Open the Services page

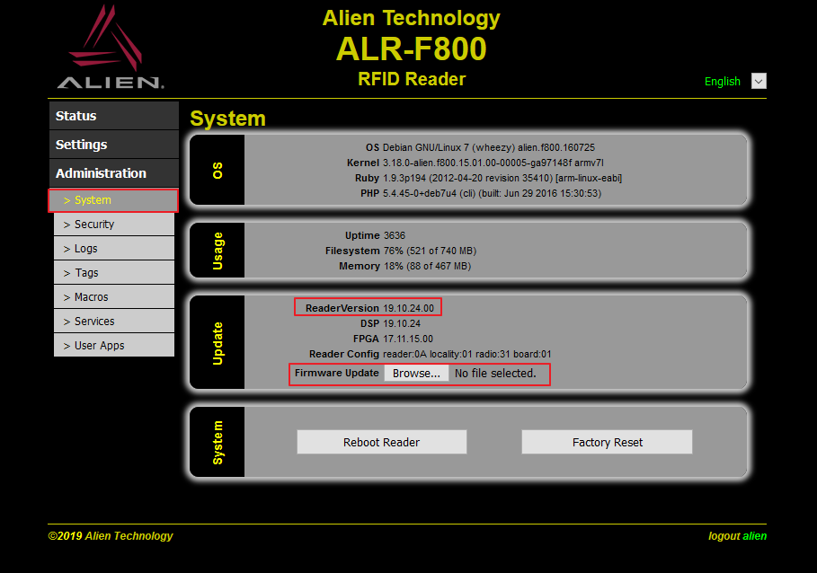114,322
